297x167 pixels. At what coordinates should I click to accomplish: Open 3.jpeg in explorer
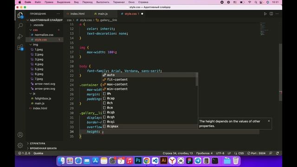tap(45, 59)
